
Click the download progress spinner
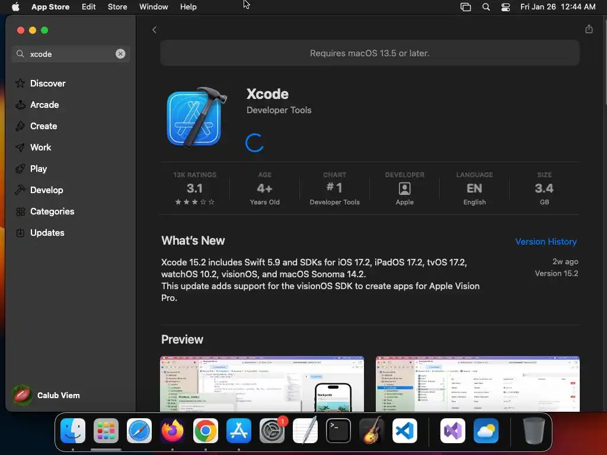(x=254, y=143)
